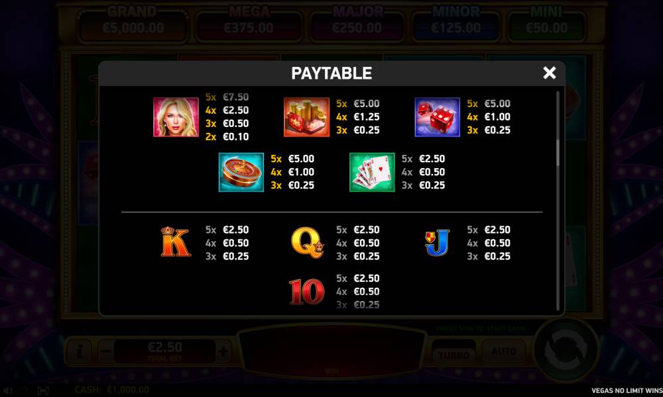The width and height of the screenshot is (663, 397).
Task: Select the blue J symbol
Action: pyautogui.click(x=438, y=243)
